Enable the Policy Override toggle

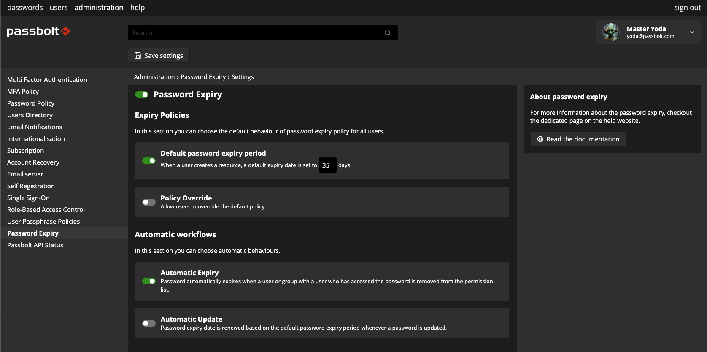149,202
